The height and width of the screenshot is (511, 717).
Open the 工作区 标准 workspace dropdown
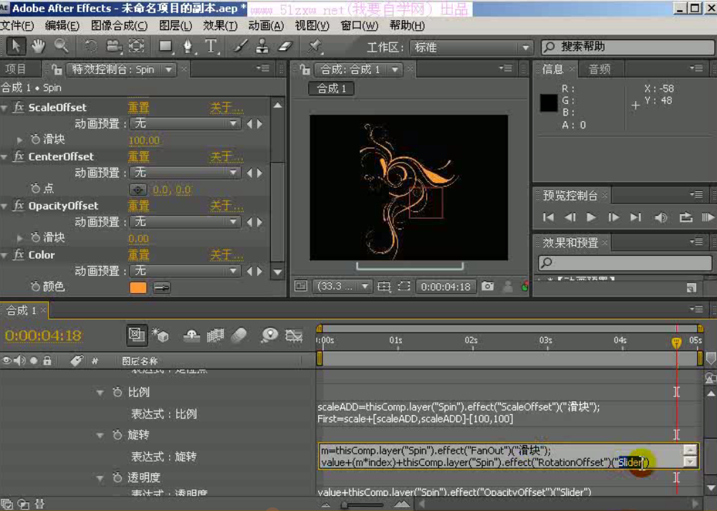pos(471,47)
